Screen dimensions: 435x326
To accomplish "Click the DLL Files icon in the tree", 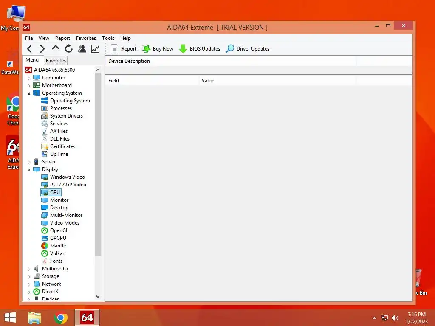I will 44,139.
